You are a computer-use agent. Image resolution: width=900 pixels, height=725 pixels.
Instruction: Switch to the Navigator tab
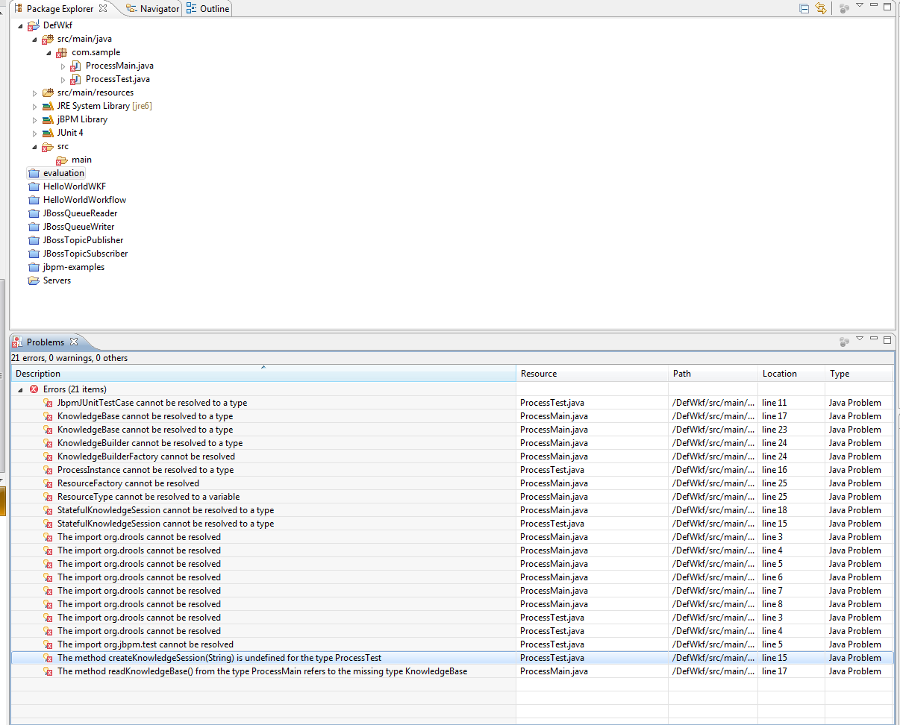(x=152, y=8)
